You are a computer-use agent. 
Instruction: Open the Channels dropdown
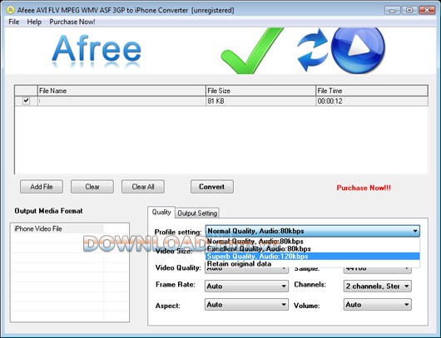pyautogui.click(x=378, y=286)
